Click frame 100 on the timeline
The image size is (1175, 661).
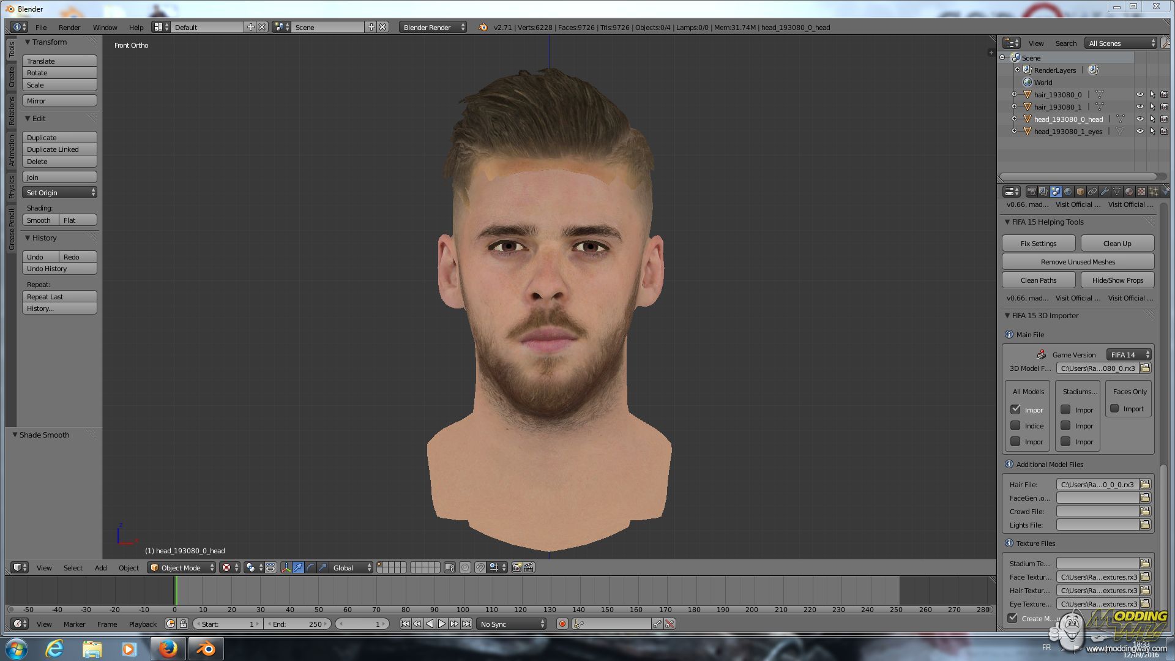463,592
